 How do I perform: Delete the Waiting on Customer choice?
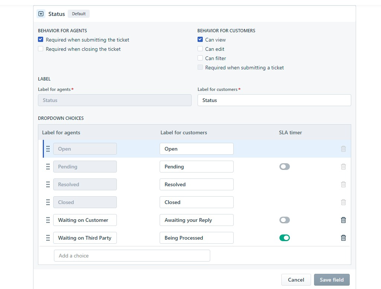(x=343, y=220)
